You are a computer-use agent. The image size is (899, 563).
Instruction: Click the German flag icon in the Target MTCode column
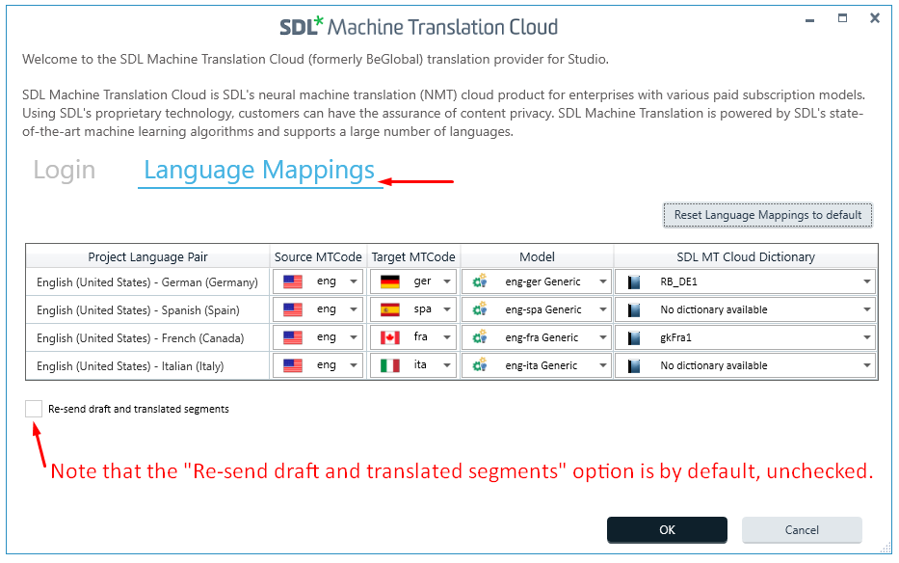(x=390, y=281)
